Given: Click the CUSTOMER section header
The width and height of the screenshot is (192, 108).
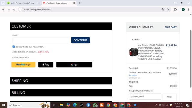Looking at the screenshot, I should click(x=61, y=26).
